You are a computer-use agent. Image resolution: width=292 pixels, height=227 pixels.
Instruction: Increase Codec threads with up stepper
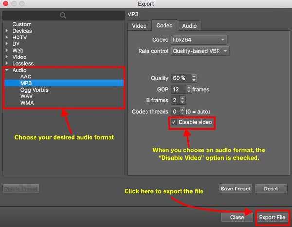pyautogui.click(x=182, y=109)
